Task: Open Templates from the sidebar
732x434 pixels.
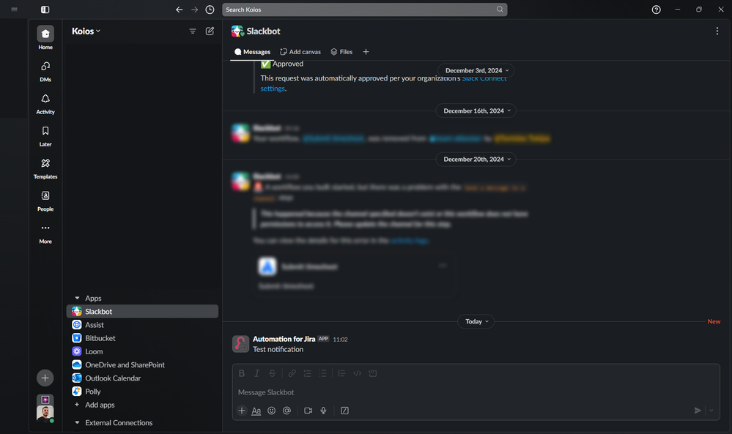Action: 45,168
